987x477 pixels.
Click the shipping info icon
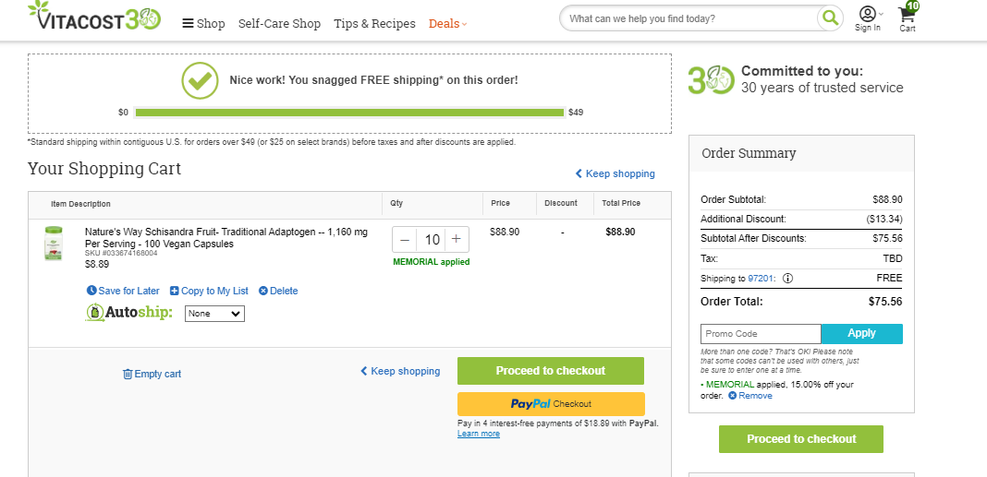coord(787,279)
